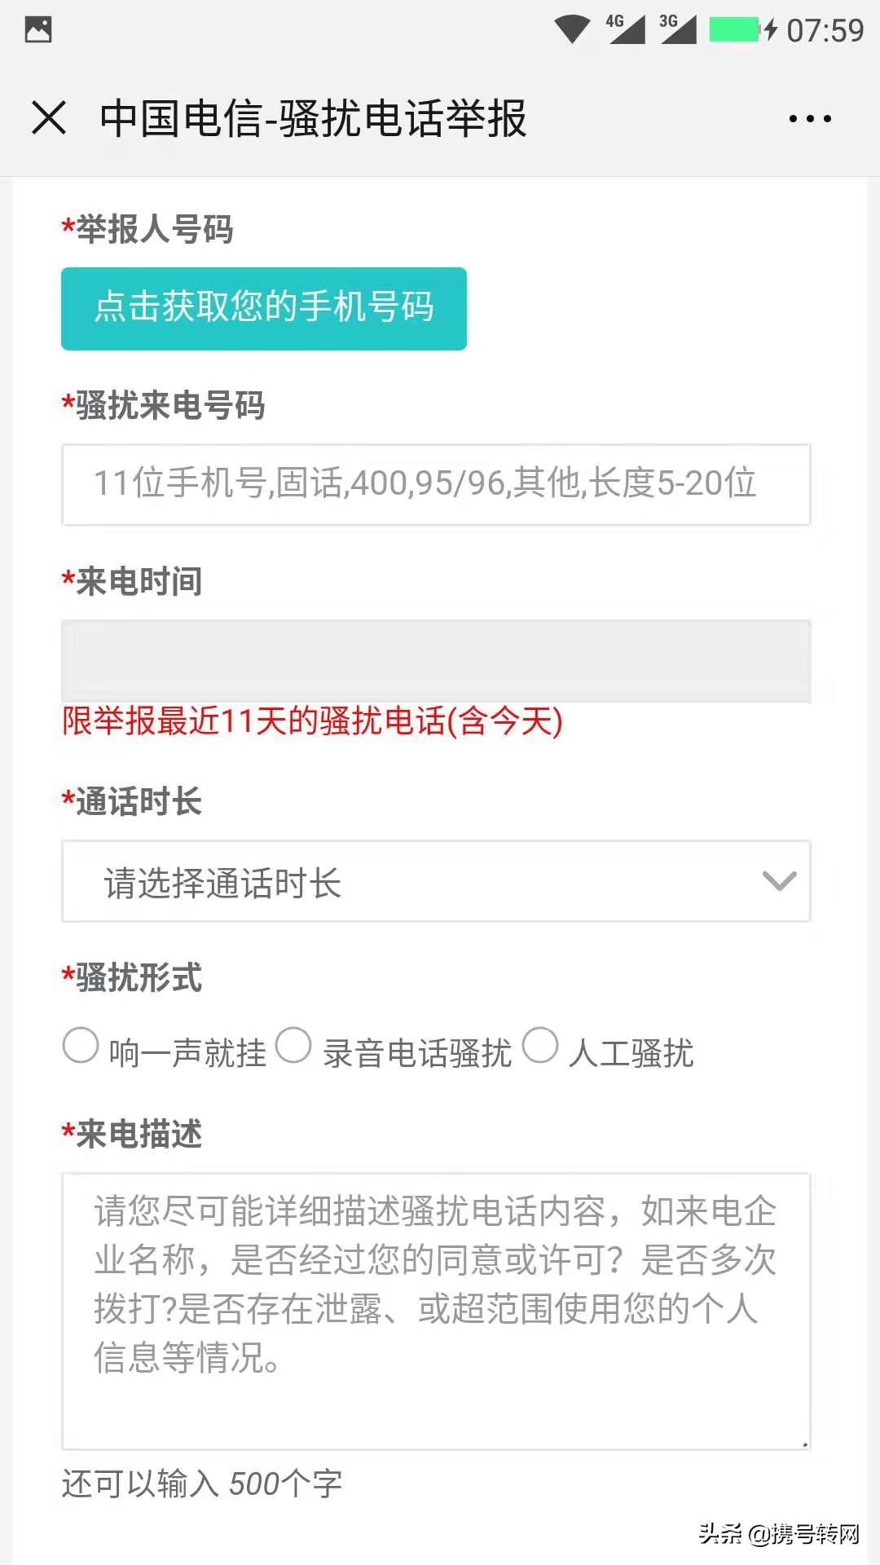
Task: Expand the call duration selector chevron
Action: [x=780, y=882]
